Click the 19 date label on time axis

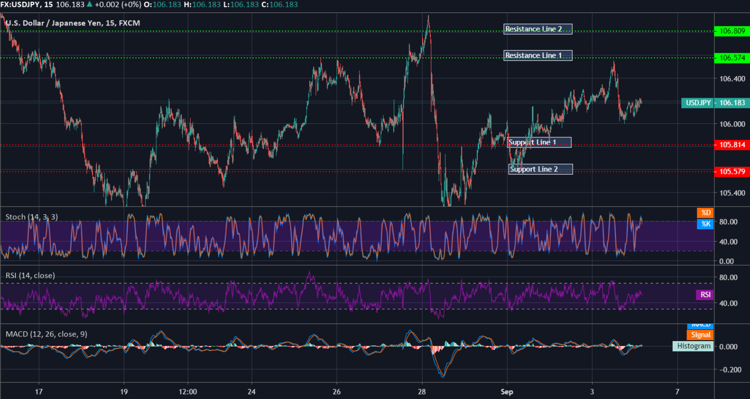tap(124, 392)
